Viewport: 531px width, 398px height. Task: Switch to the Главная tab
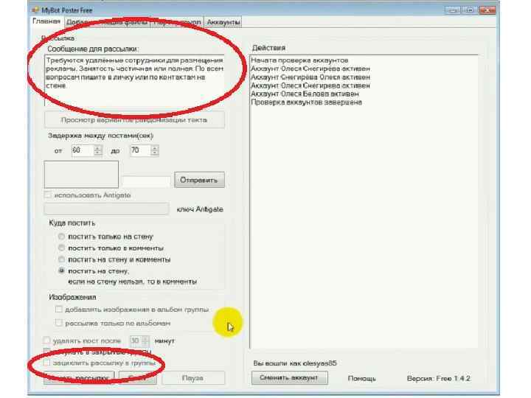click(46, 21)
